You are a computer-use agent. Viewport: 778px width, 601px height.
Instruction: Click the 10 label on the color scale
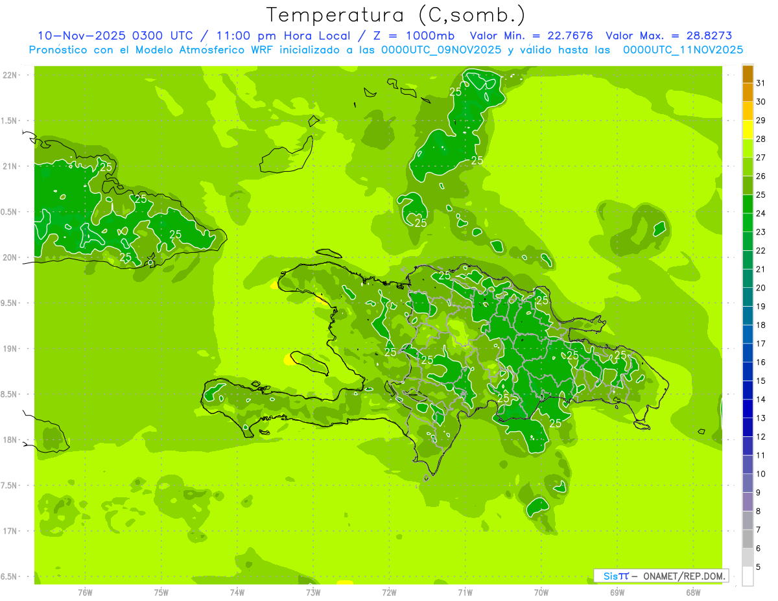(761, 474)
